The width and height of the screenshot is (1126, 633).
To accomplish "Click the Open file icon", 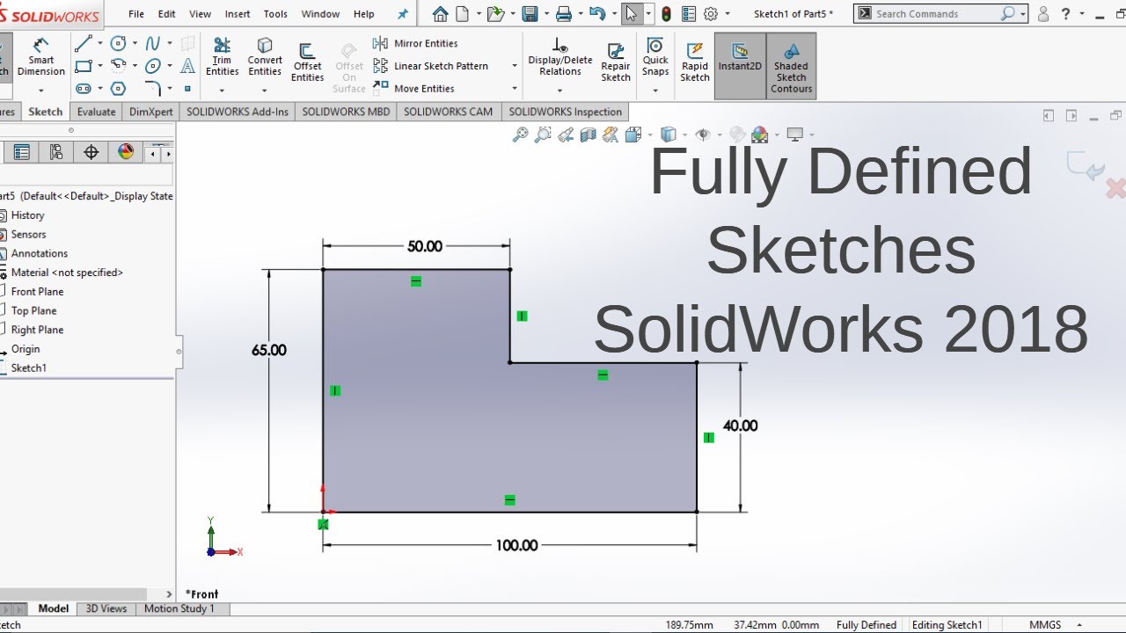I will [x=496, y=13].
